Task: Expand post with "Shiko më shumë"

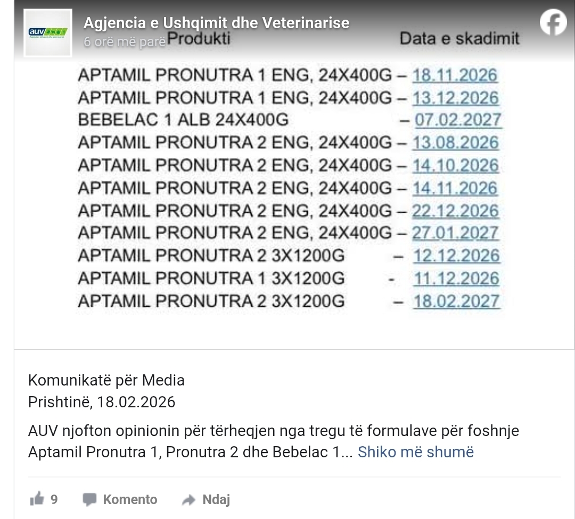Action: (x=415, y=452)
